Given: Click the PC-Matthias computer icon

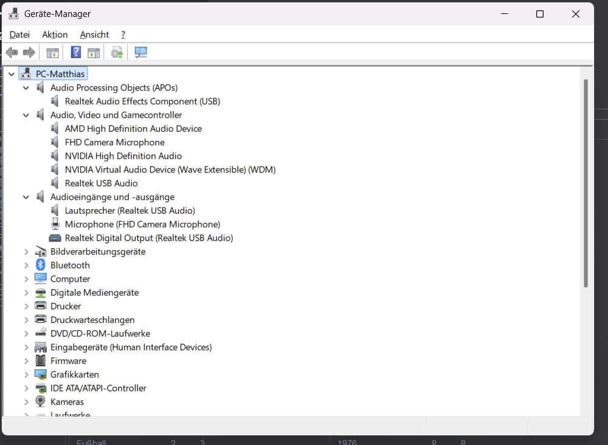Looking at the screenshot, I should click(x=26, y=73).
